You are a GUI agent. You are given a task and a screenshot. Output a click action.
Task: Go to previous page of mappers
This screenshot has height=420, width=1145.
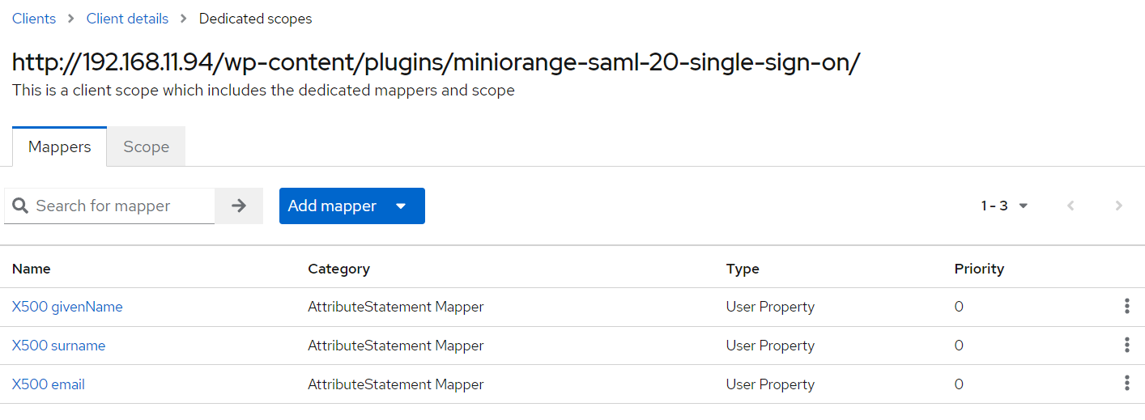pos(1071,206)
